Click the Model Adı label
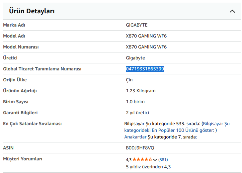 (14, 36)
